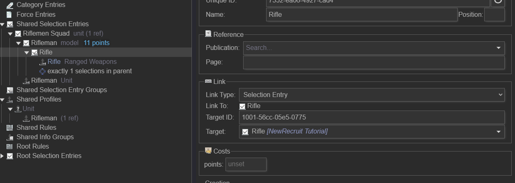Image resolution: width=515 pixels, height=183 pixels.
Task: Click the Riflemen Squad unit icon
Action: [18, 34]
